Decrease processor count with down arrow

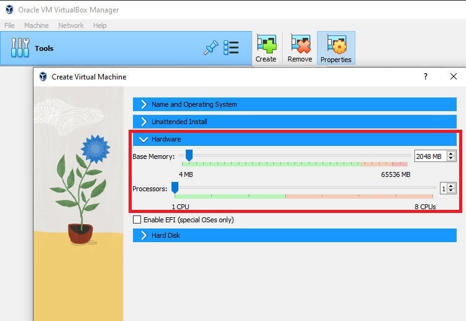[451, 191]
